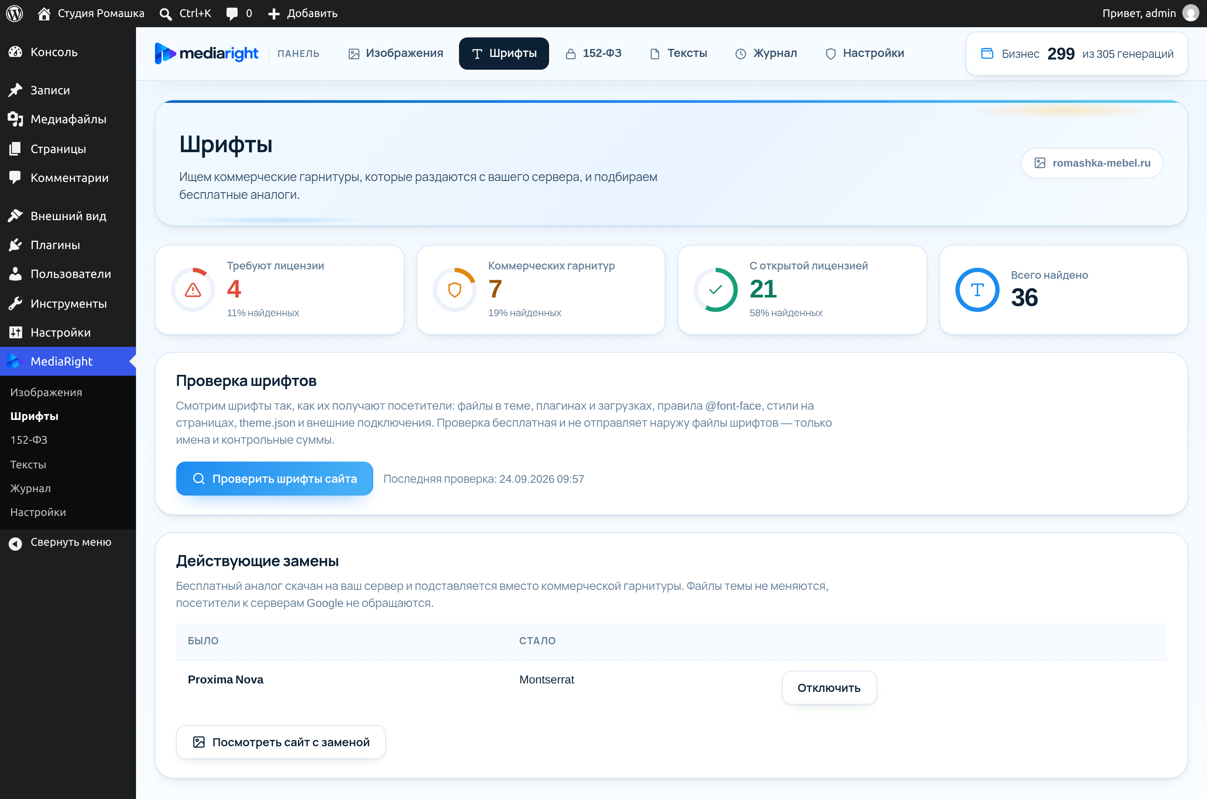Click the admin avatar in top bar
The width and height of the screenshot is (1207, 799).
(1190, 13)
